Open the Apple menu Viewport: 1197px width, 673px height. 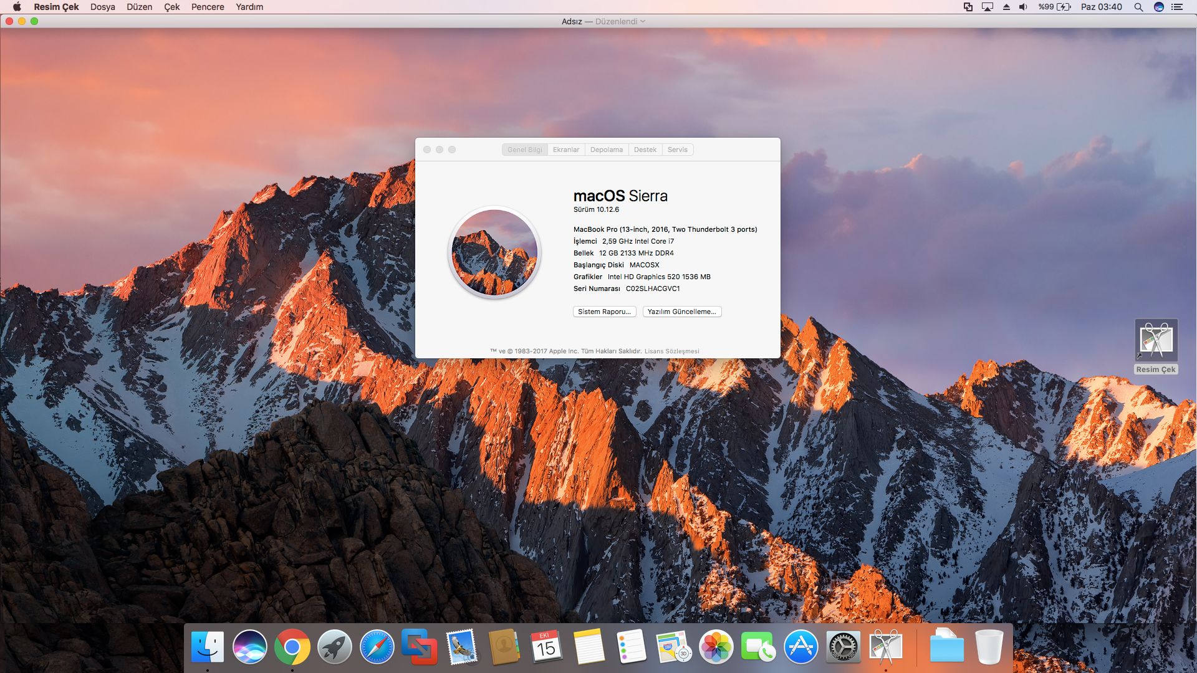pos(17,7)
